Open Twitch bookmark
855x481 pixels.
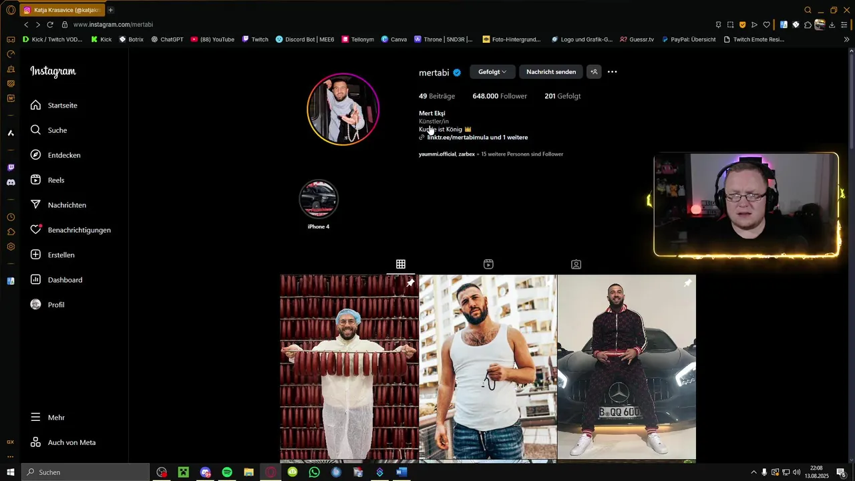click(255, 39)
